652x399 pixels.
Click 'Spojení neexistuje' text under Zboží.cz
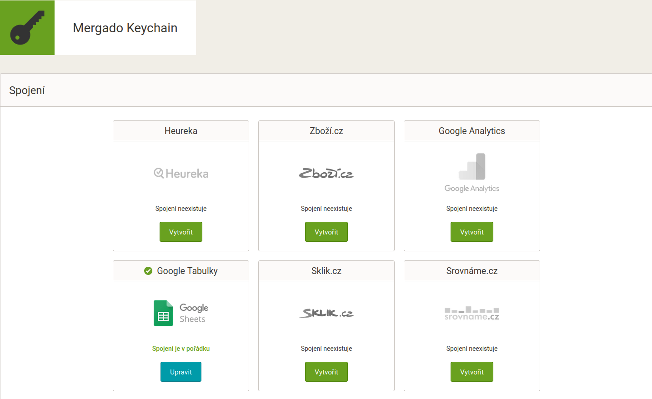click(x=326, y=209)
